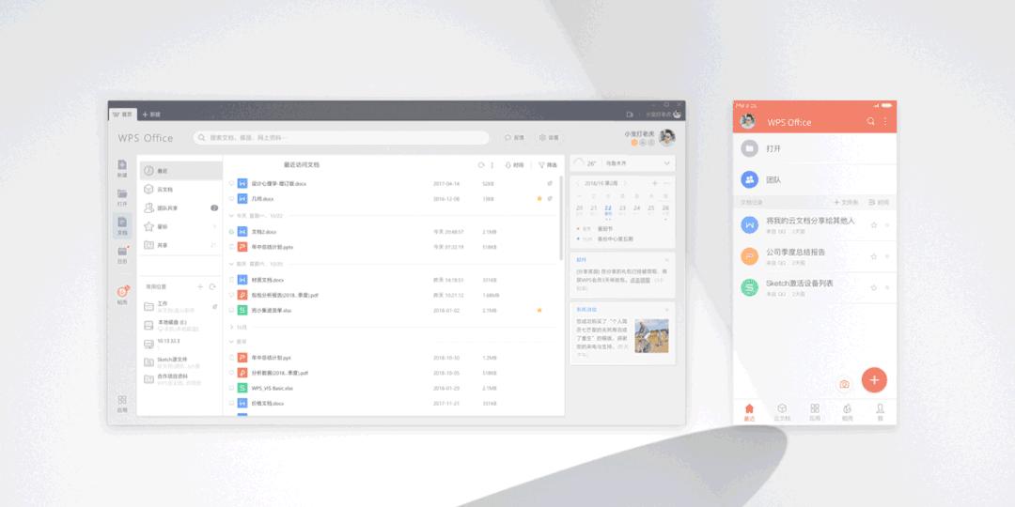
Task: Collapse the 今天 group in document list
Action: coord(231,215)
